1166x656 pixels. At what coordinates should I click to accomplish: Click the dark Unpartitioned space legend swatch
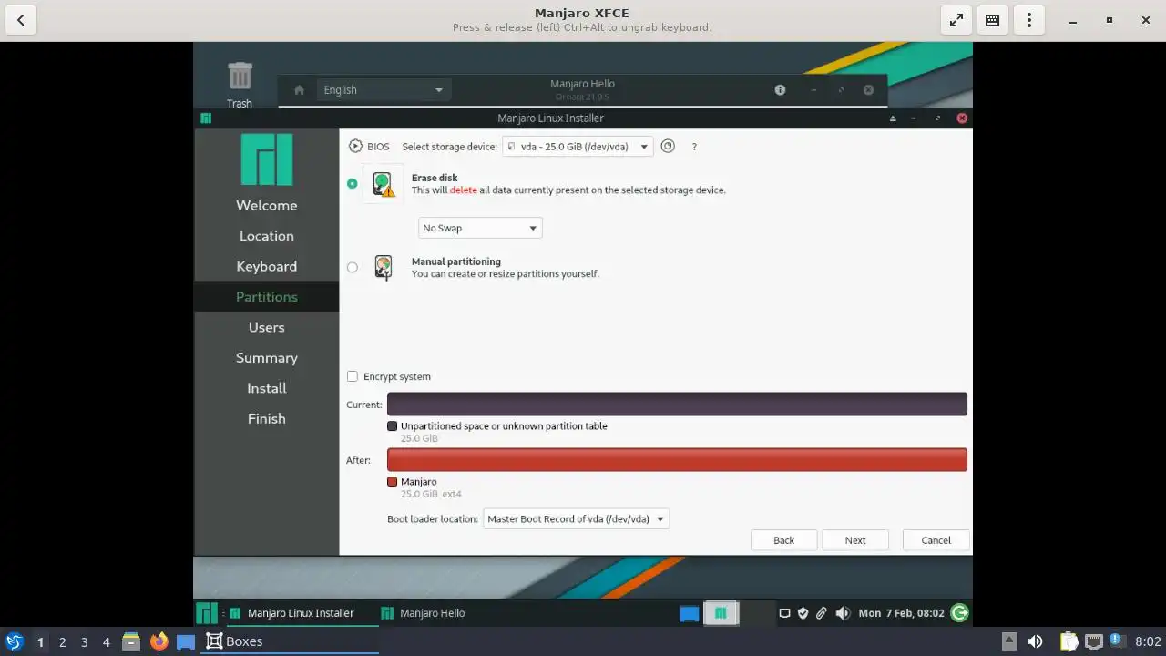point(392,426)
